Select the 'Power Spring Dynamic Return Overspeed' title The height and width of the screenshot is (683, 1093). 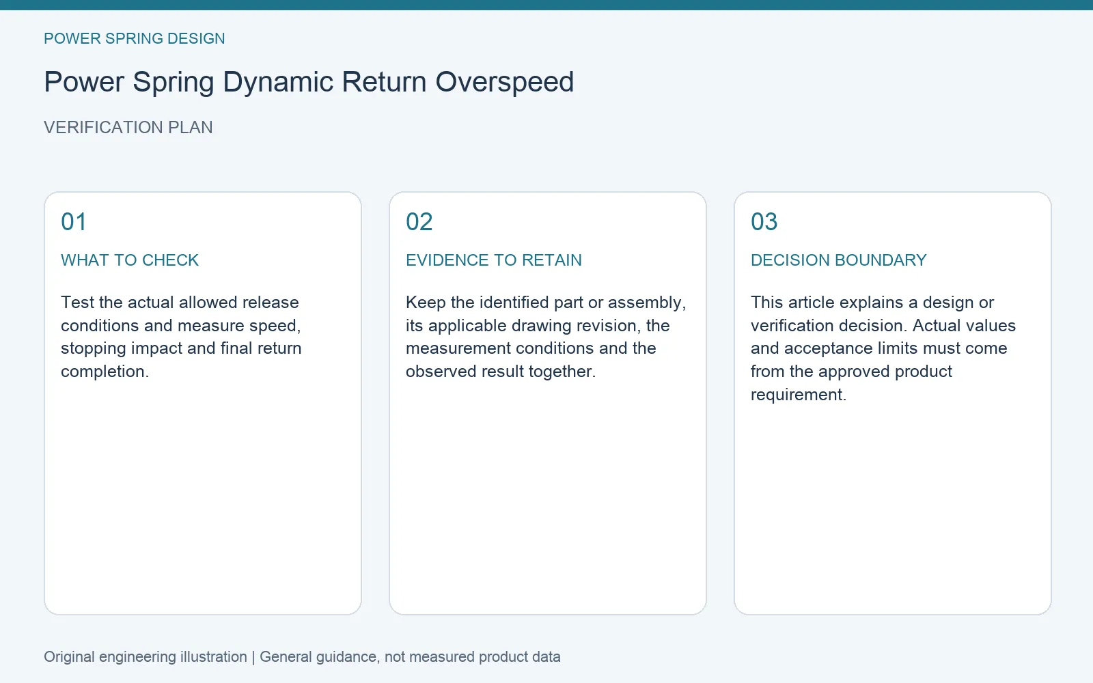[x=309, y=82]
